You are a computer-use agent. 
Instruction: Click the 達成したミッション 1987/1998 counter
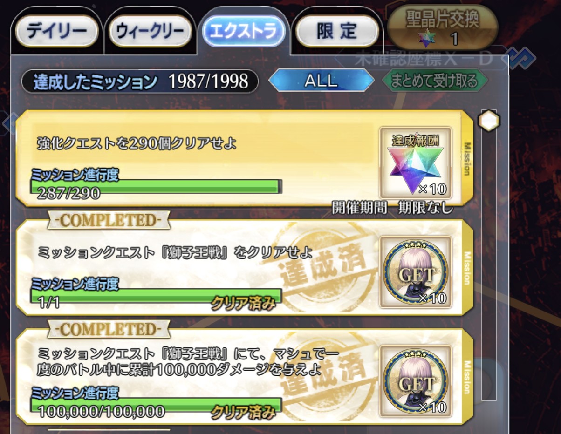(x=140, y=81)
